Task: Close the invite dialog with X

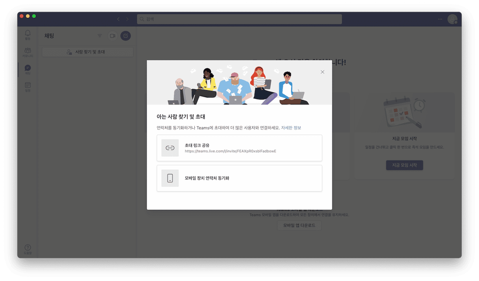Action: point(323,72)
